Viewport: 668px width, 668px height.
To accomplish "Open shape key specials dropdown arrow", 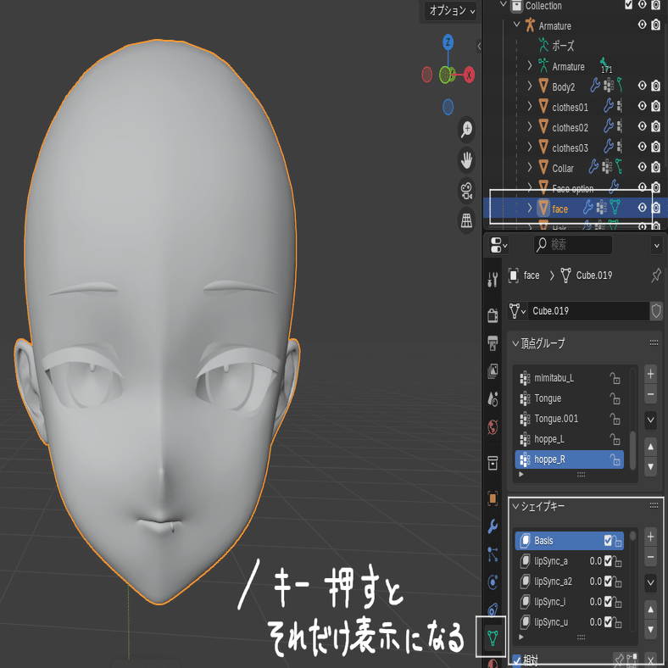I will 650,582.
